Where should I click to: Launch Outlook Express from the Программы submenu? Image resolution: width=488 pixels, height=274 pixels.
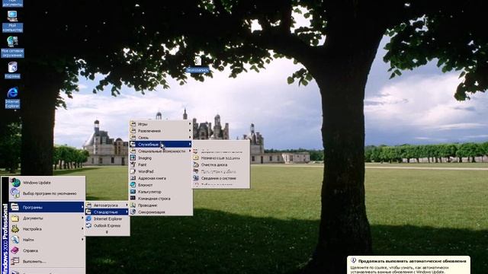pos(107,226)
